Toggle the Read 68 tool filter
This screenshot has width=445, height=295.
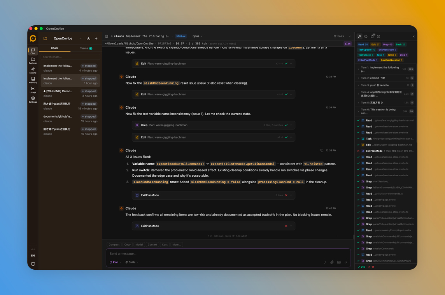363,44
